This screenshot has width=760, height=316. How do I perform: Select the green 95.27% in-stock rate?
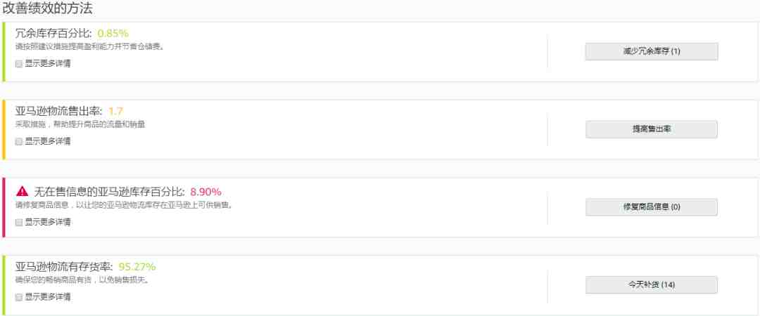pos(137,267)
